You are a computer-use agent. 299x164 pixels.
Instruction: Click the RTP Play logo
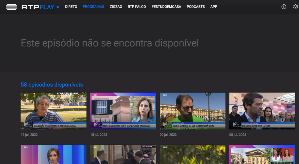click(x=40, y=7)
